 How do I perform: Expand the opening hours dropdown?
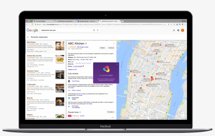[92, 59]
